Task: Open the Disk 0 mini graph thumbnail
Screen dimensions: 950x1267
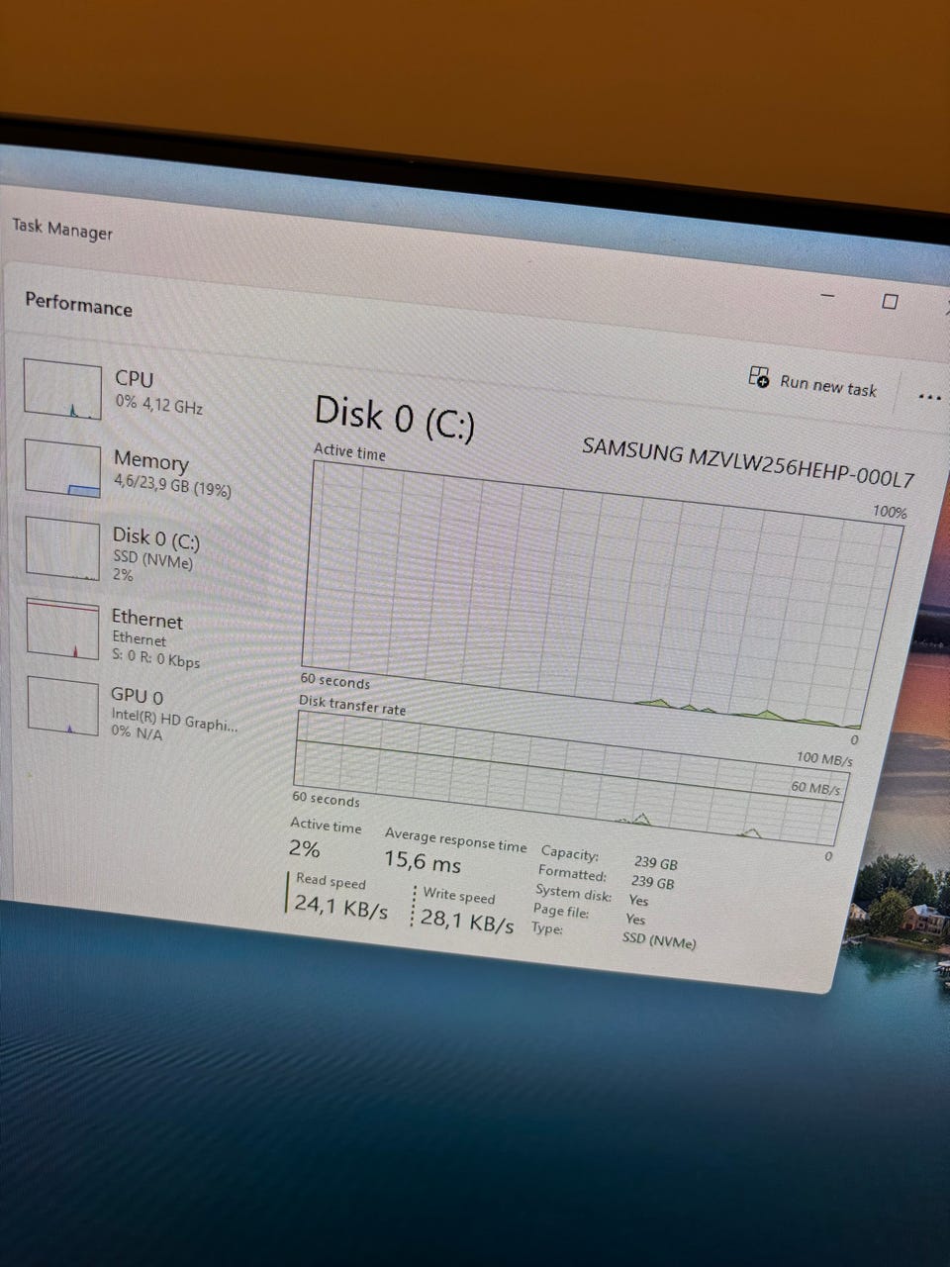Action: pyautogui.click(x=62, y=546)
